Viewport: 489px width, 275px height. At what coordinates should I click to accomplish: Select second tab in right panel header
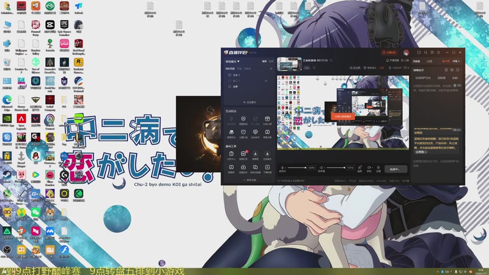tap(430, 62)
